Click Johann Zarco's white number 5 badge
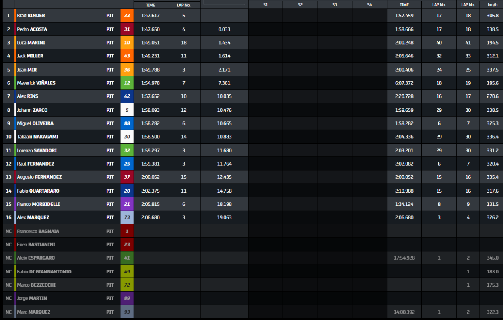Viewport: 503px width, 320px height. [x=127, y=110]
